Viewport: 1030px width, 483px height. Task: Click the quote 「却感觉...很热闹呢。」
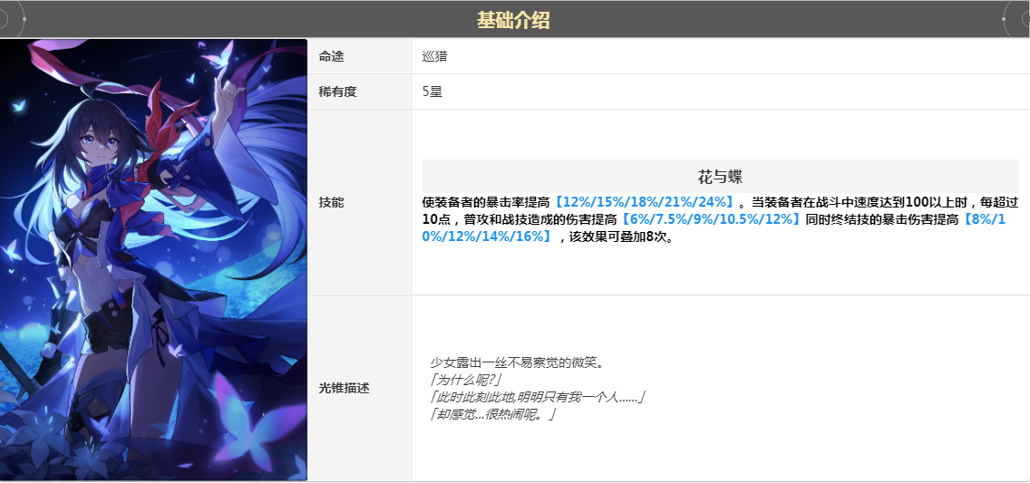coord(492,414)
